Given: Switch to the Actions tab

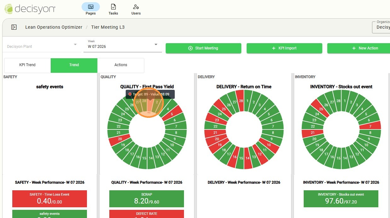Looking at the screenshot, I should click(121, 65).
